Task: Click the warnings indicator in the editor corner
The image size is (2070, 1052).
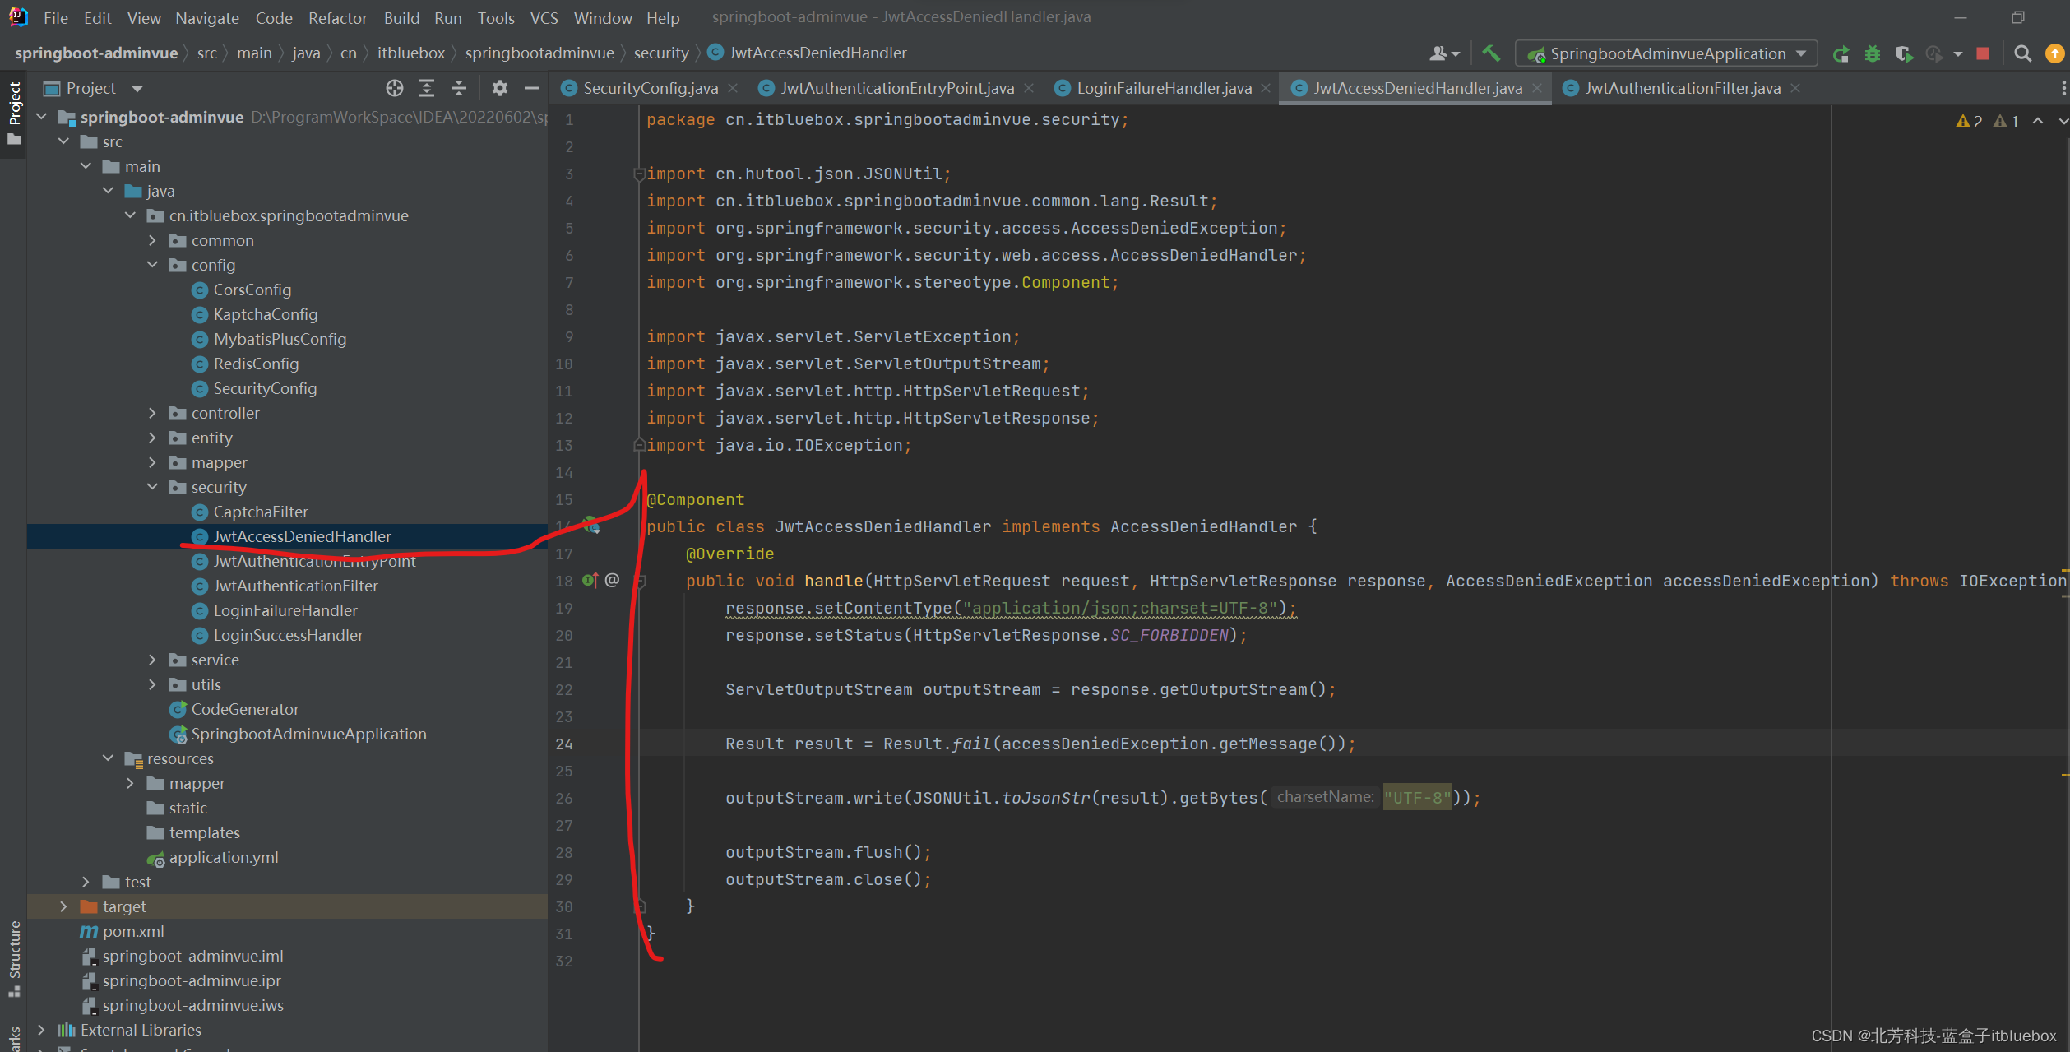Action: [1969, 122]
